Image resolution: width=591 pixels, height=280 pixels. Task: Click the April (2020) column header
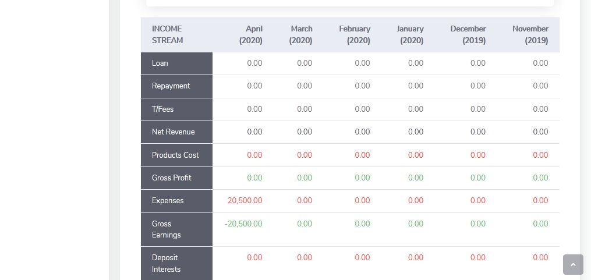click(251, 35)
